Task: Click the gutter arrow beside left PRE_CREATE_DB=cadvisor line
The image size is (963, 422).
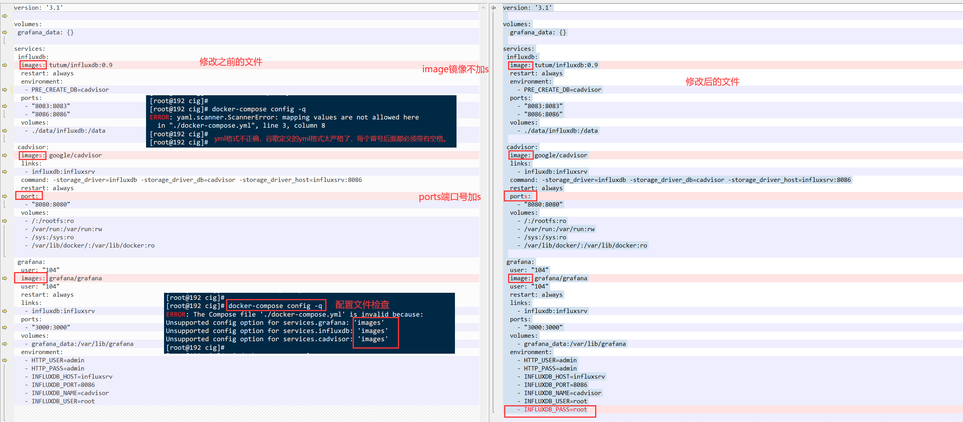Action: click(5, 90)
